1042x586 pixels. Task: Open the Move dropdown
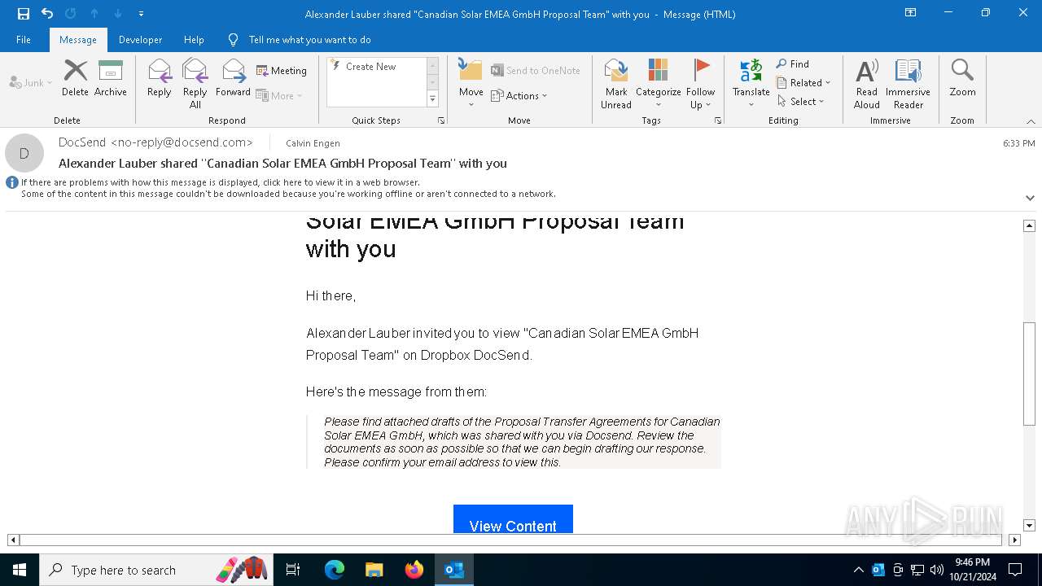471,84
